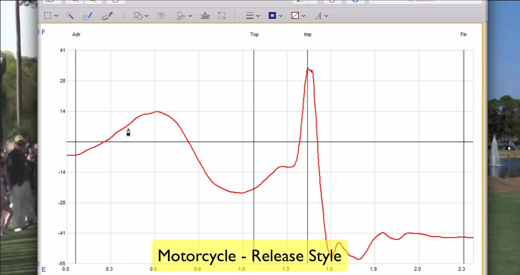Open the Adjust Color prism tool
The height and width of the screenshot is (275, 520).
pos(205,16)
